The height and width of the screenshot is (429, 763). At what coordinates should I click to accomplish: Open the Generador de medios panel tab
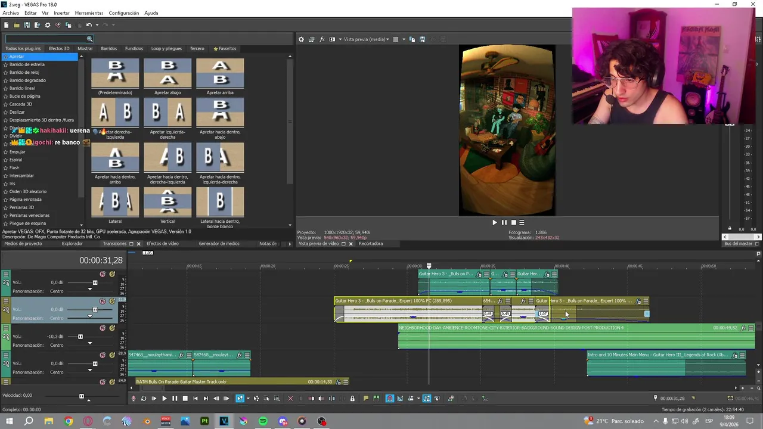tap(219, 244)
